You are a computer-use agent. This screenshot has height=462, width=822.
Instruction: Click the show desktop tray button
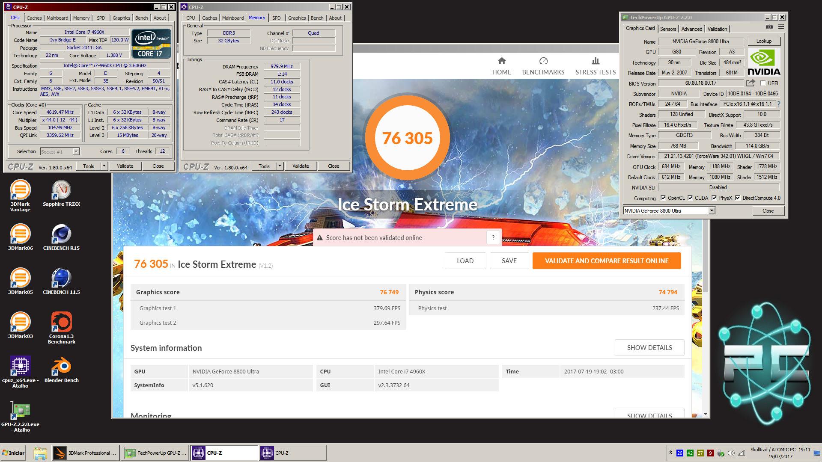(x=817, y=453)
